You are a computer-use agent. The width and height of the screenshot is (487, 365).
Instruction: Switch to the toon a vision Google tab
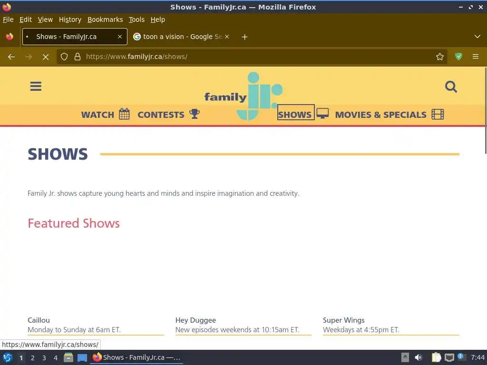[182, 37]
